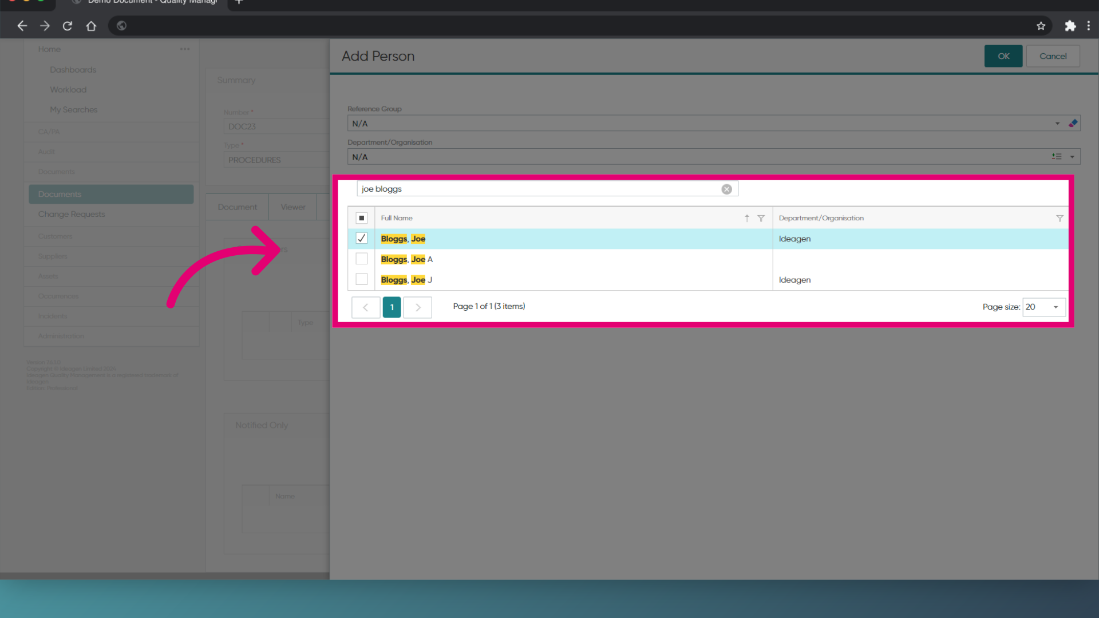Open the Page size dropdown
Image resolution: width=1099 pixels, height=618 pixels.
click(1044, 307)
